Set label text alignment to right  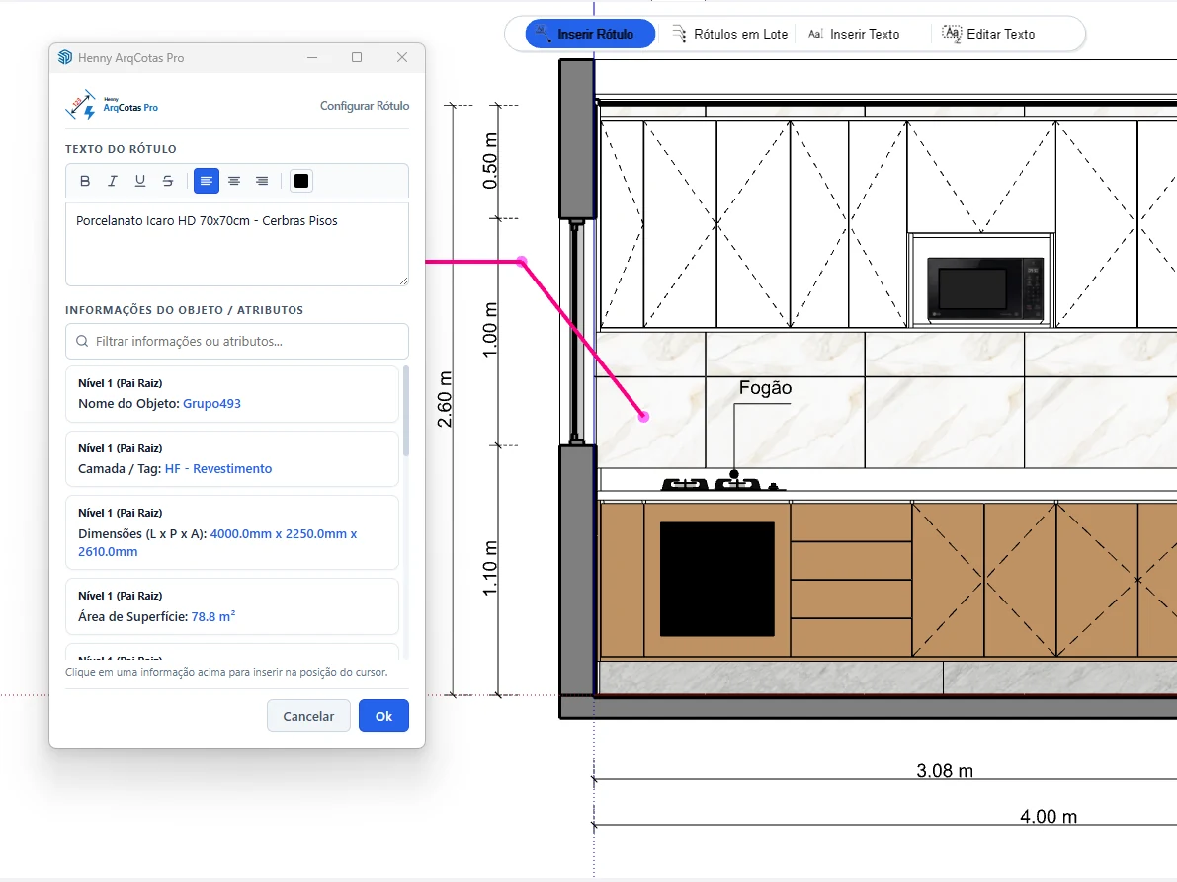262,181
